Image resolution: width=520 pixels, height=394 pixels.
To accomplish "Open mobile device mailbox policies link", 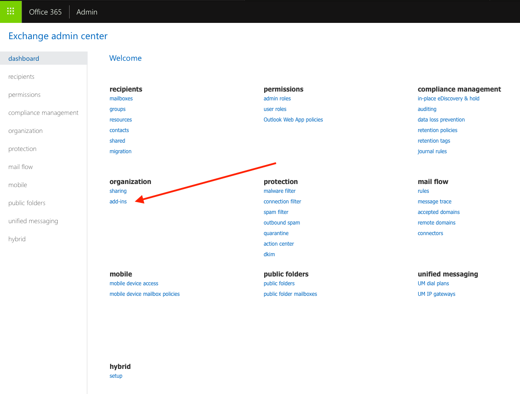I will [144, 294].
